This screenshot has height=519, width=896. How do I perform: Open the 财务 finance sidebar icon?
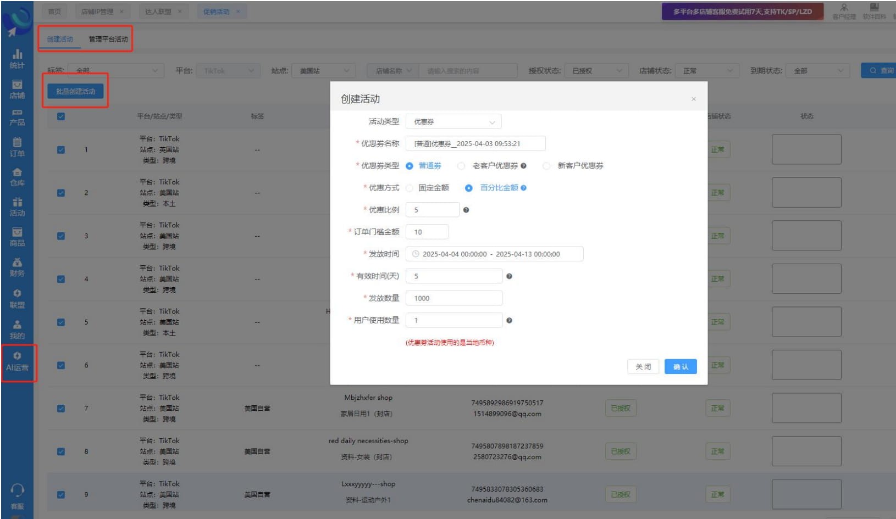pyautogui.click(x=17, y=267)
